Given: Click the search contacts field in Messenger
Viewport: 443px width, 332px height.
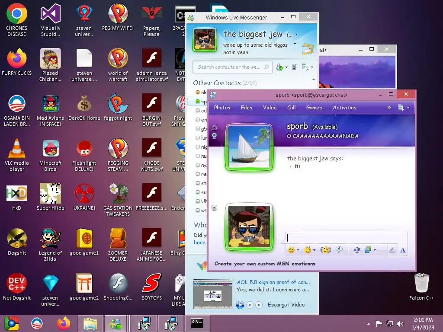Looking at the screenshot, I should click(x=232, y=67).
